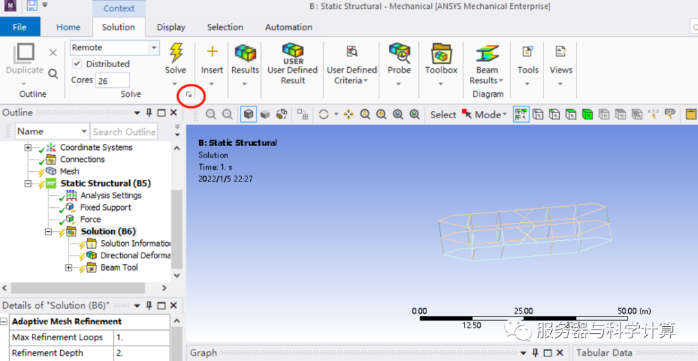
Task: Open the Rotate tool dropdown arrow
Action: click(336, 115)
